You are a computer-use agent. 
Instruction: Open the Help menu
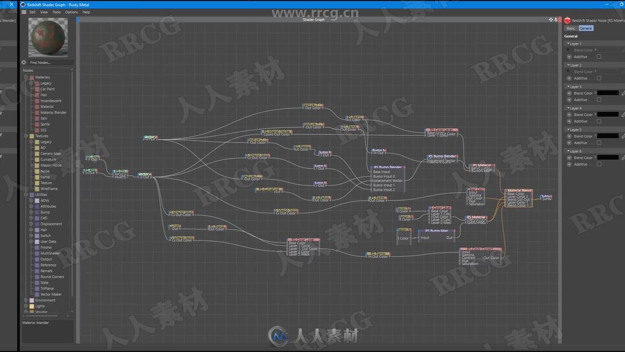pyautogui.click(x=86, y=12)
